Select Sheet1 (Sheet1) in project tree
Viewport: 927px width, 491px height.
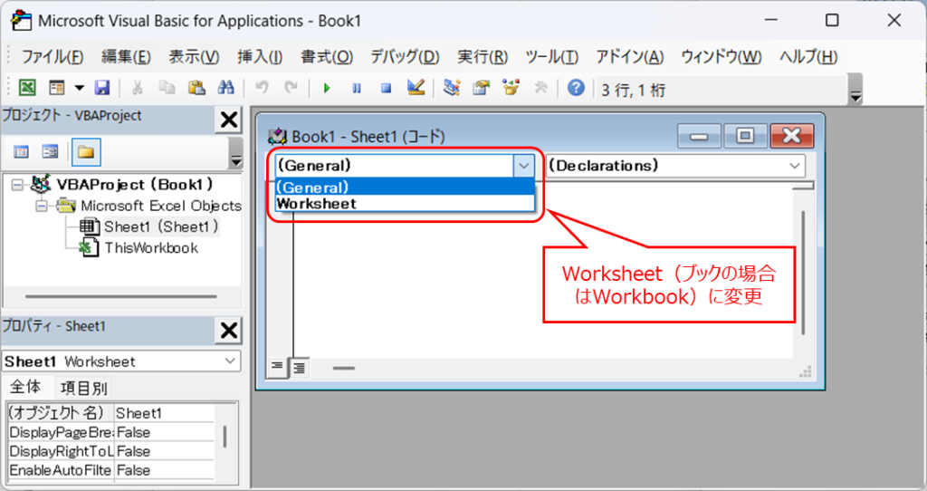[161, 227]
